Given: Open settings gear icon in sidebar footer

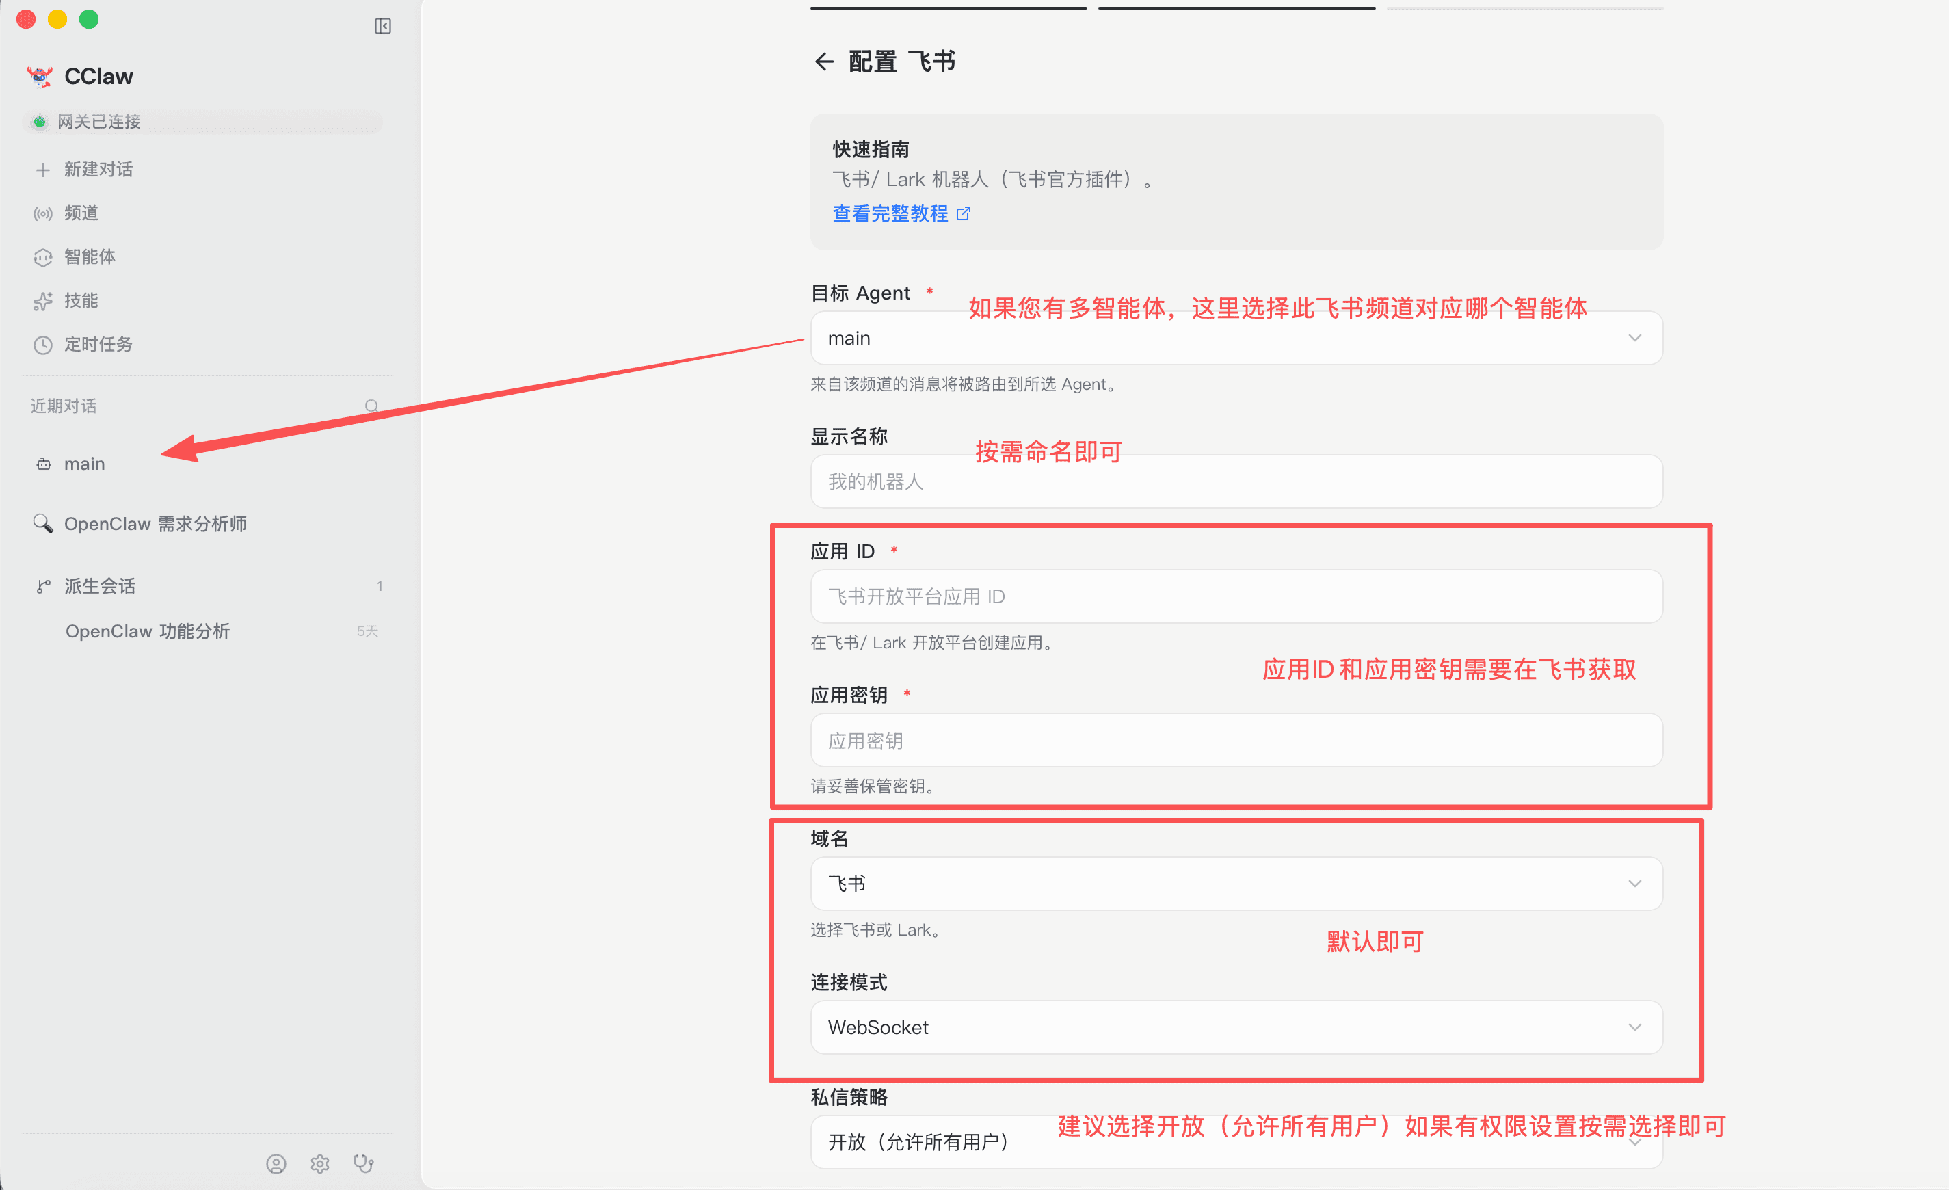Looking at the screenshot, I should (319, 1163).
